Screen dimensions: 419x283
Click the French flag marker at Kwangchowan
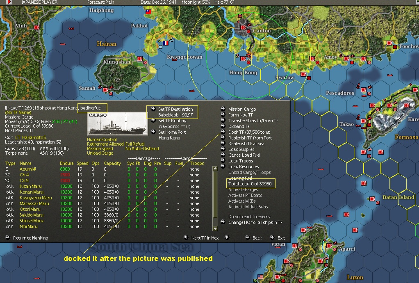point(166,43)
